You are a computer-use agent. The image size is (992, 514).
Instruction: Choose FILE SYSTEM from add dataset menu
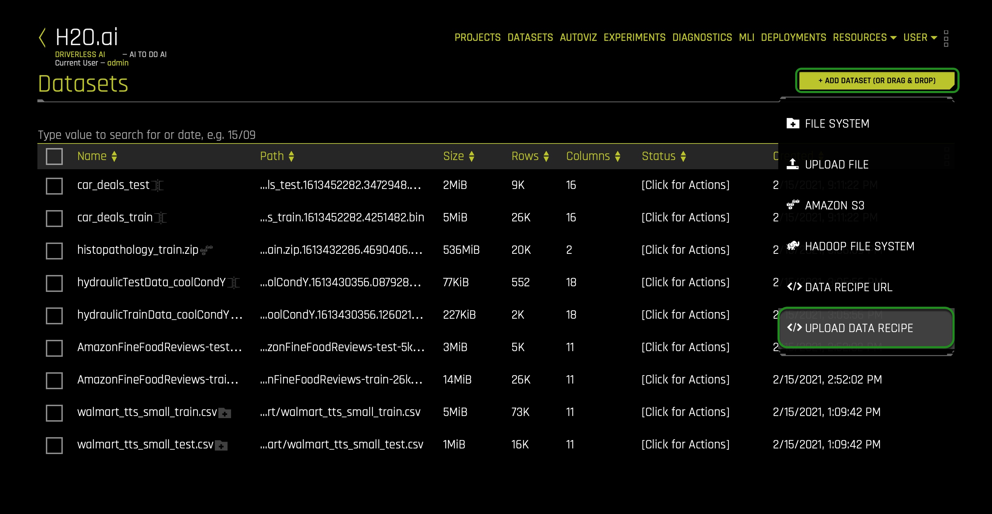pyautogui.click(x=866, y=123)
